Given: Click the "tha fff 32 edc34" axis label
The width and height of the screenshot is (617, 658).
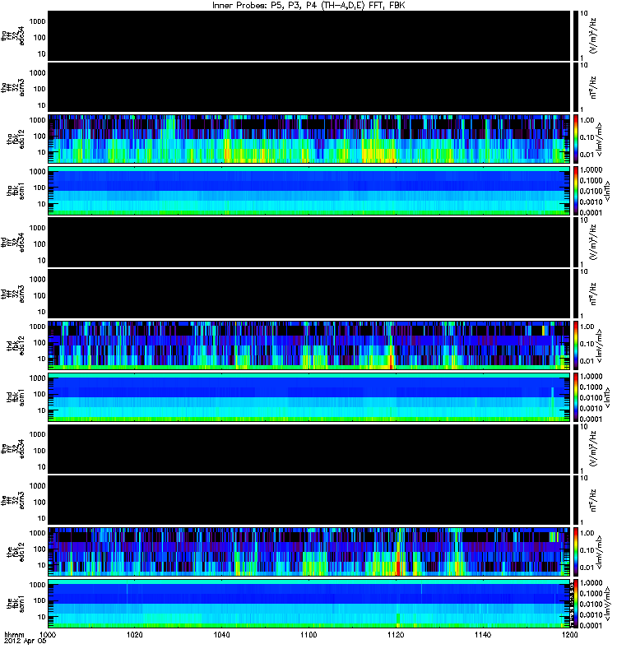Looking at the screenshot, I should (x=13, y=36).
